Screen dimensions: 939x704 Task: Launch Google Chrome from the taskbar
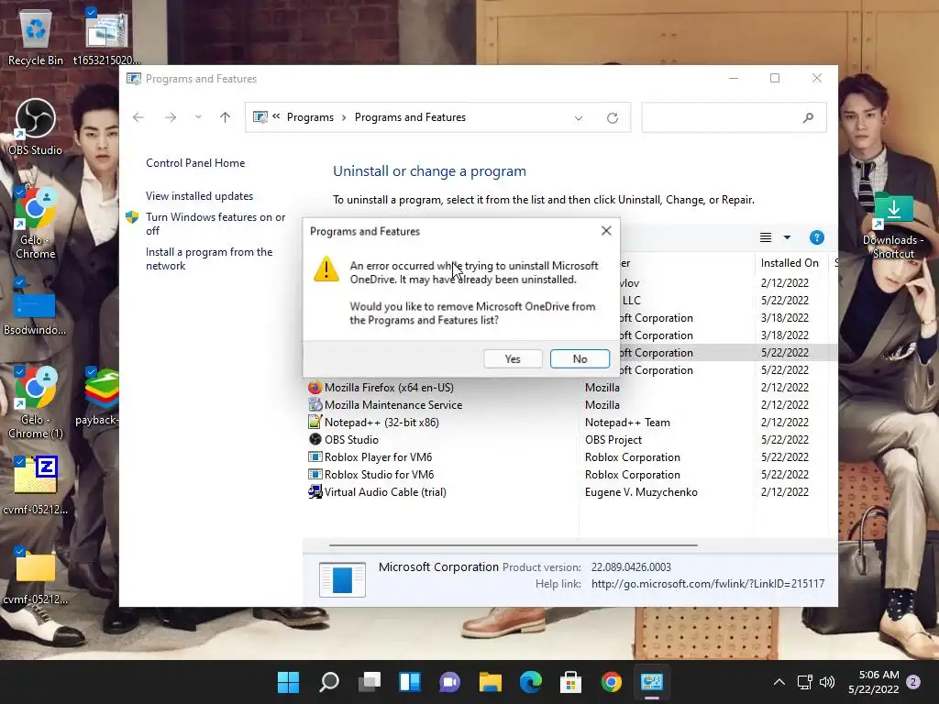click(612, 682)
